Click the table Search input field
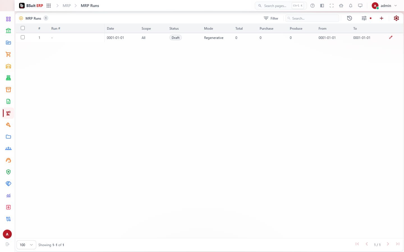 [312, 18]
